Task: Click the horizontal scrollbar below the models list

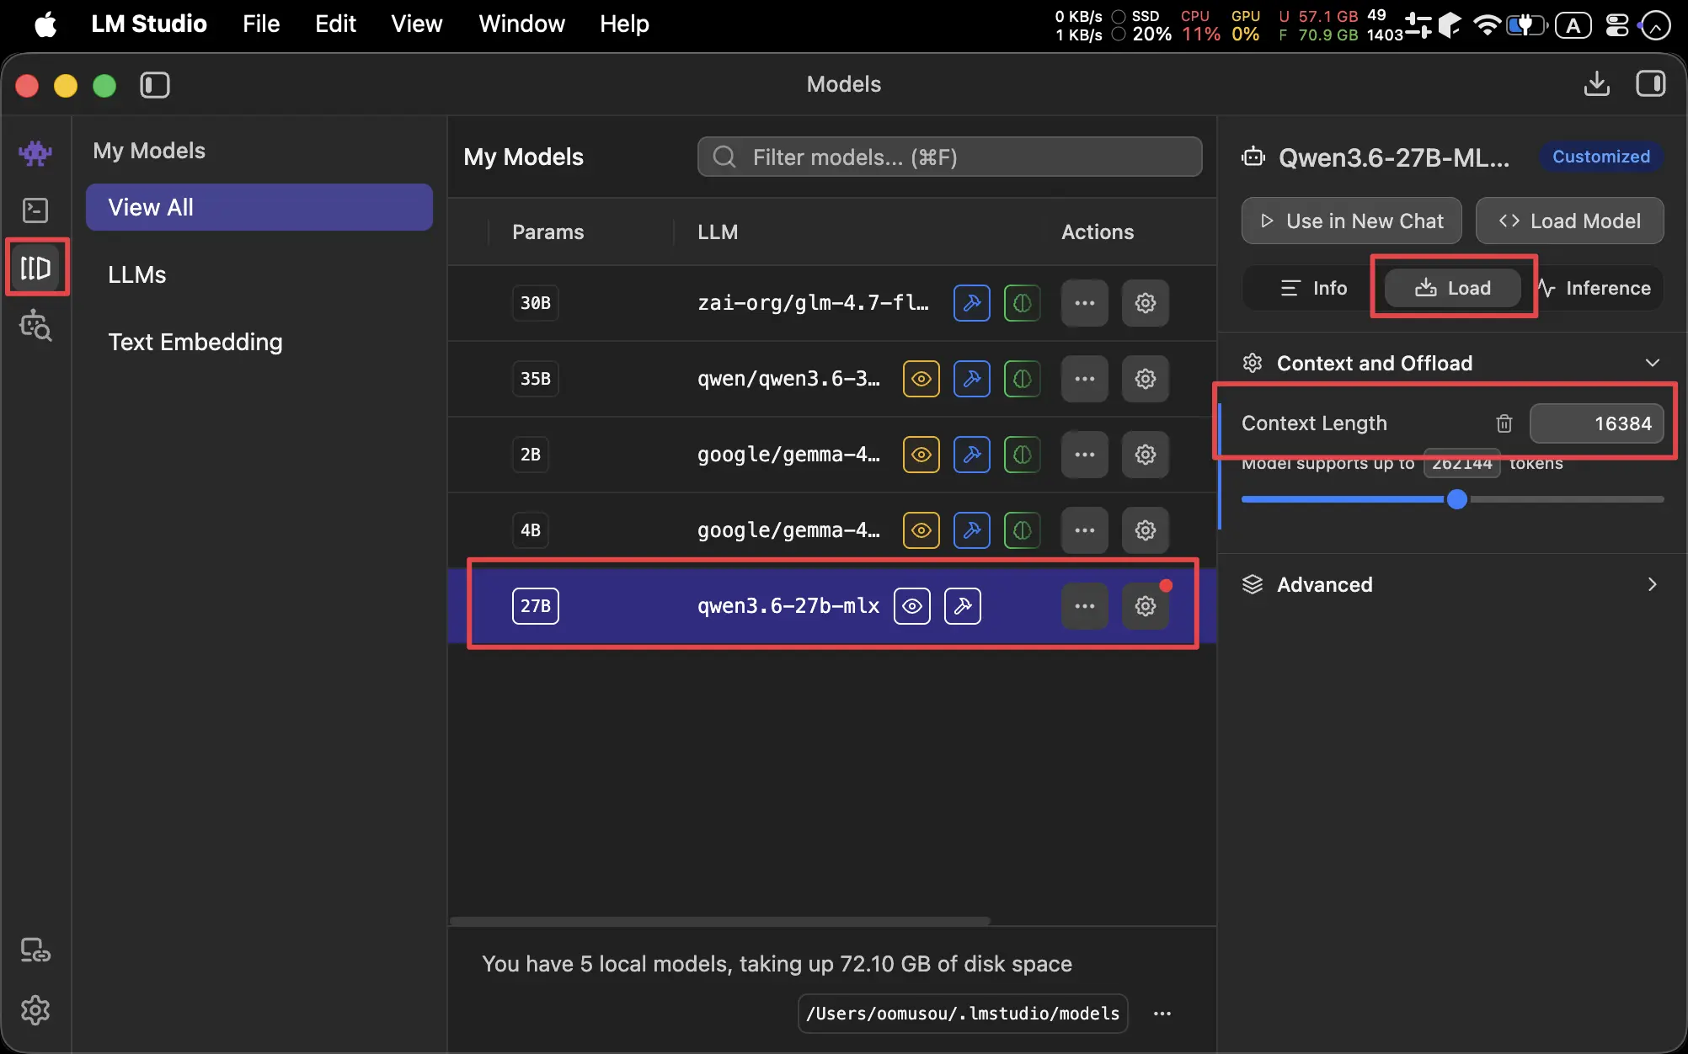Action: pyautogui.click(x=720, y=920)
